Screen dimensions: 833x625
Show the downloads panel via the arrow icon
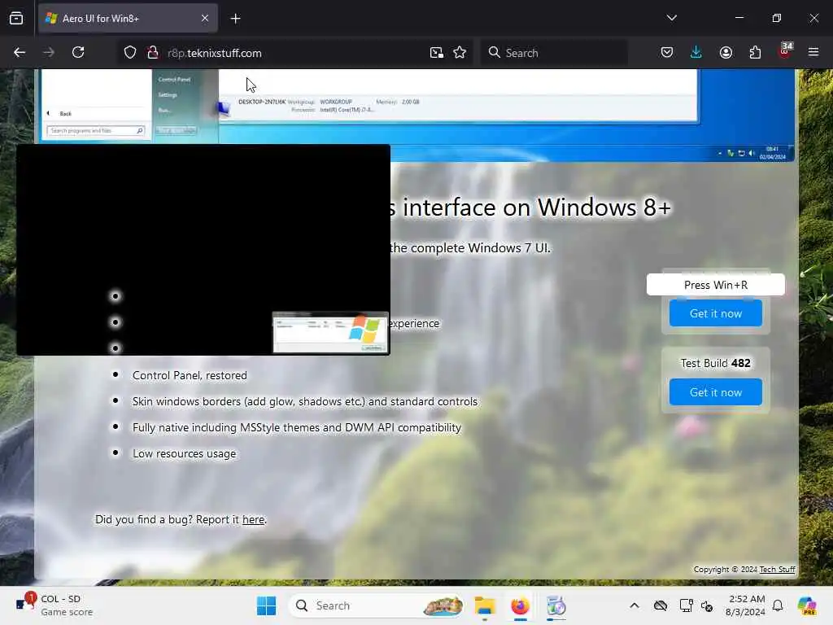pos(696,52)
